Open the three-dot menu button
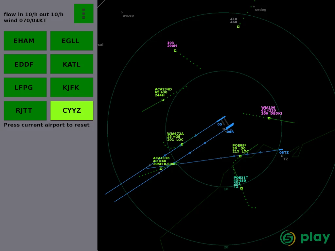The image size is (335, 251). (83, 13)
